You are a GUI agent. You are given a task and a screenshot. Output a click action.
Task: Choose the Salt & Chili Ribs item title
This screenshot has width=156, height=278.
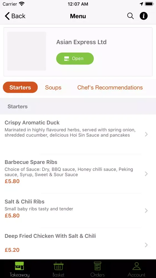pyautogui.click(x=25, y=202)
